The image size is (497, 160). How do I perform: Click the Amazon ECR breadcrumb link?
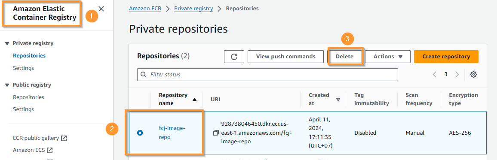[145, 9]
